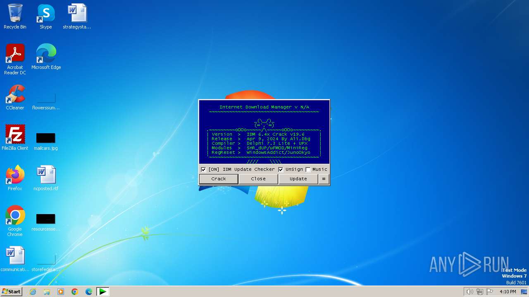Open Edge from the taskbar

89,292
